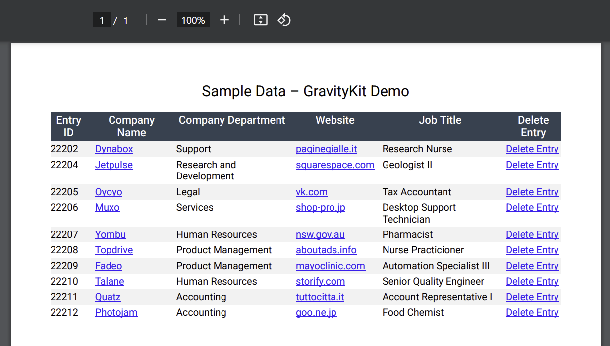The height and width of the screenshot is (346, 610).
Task: Open the storify.com link
Action: (x=320, y=282)
